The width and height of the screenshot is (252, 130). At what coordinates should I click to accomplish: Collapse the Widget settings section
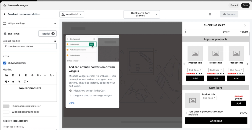(x=55, y=24)
